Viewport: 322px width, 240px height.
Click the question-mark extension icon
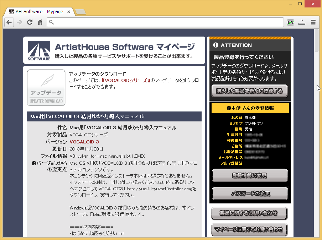[302, 22]
